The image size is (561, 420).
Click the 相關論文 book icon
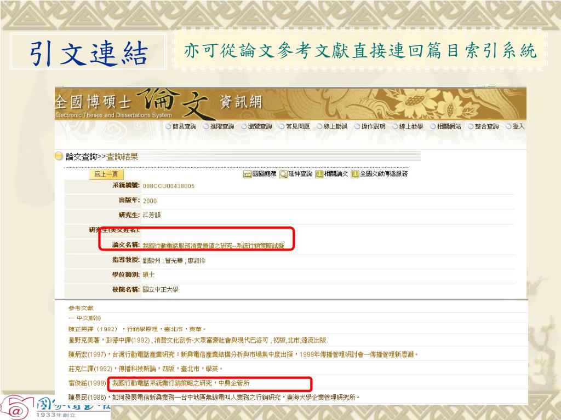pos(319,174)
